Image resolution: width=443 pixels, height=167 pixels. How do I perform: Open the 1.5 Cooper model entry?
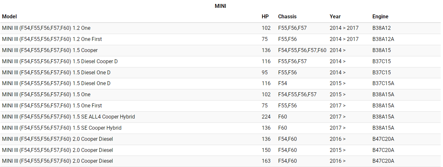50,50
